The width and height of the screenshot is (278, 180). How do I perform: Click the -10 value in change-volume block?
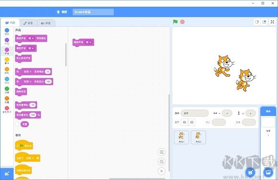(x=33, y=105)
